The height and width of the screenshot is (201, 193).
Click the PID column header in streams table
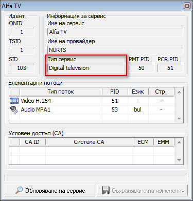[x=115, y=92]
